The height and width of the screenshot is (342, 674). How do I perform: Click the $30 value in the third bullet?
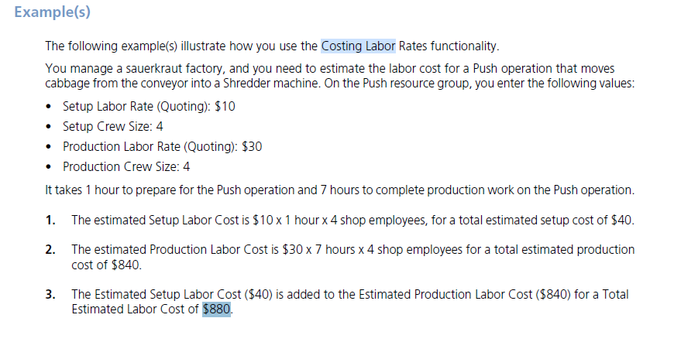pos(252,147)
